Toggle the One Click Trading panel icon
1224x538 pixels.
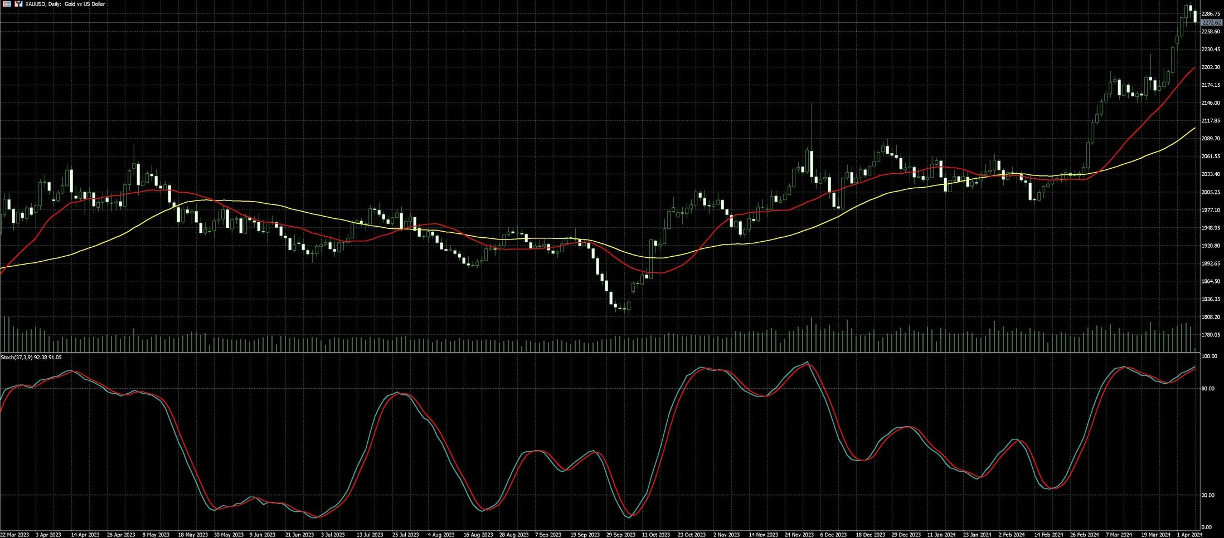[x=18, y=4]
